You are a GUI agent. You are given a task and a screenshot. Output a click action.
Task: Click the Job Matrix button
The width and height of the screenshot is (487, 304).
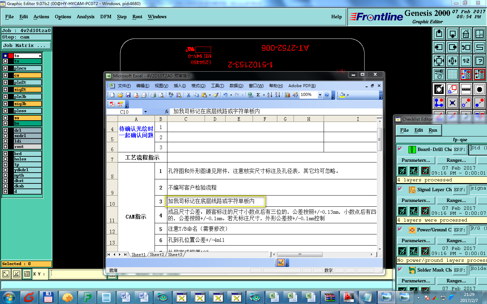coord(26,45)
